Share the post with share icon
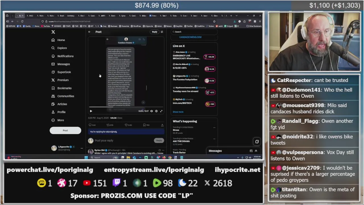This screenshot has width=364, height=205. 162,125
